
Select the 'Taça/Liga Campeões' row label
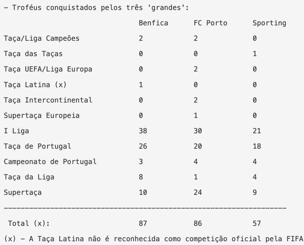tap(41, 39)
